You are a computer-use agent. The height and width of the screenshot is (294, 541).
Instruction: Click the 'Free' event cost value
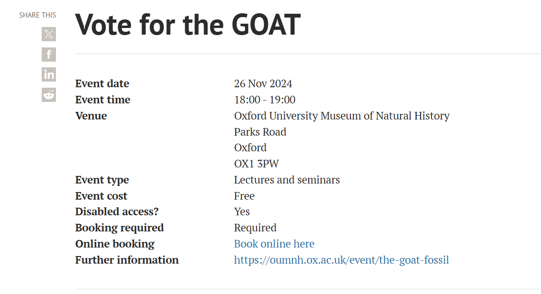244,196
